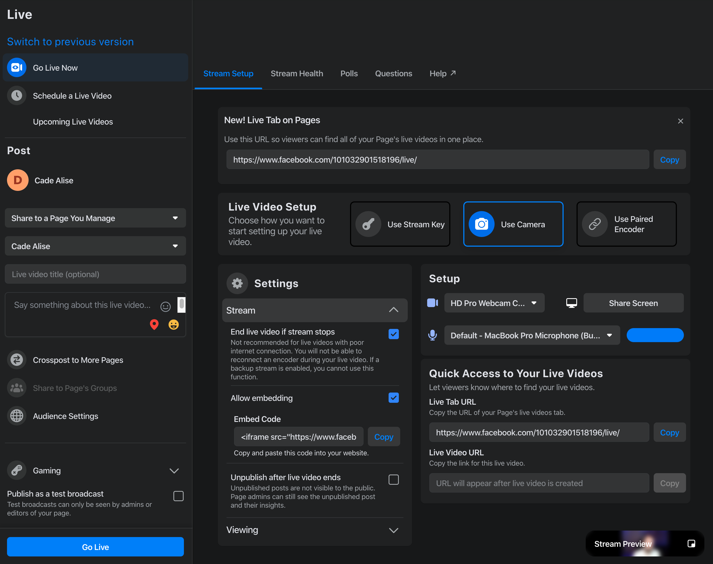Click the Crosspost to More Pages icon
Viewport: 713px width, 564px height.
pos(16,360)
